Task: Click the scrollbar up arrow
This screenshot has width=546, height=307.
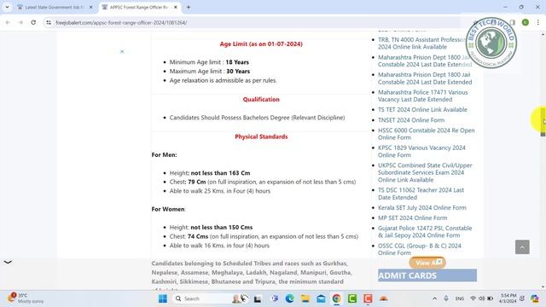Action: [x=543, y=34]
